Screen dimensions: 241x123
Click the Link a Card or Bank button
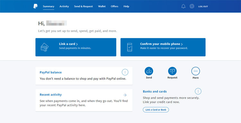coord(156,110)
